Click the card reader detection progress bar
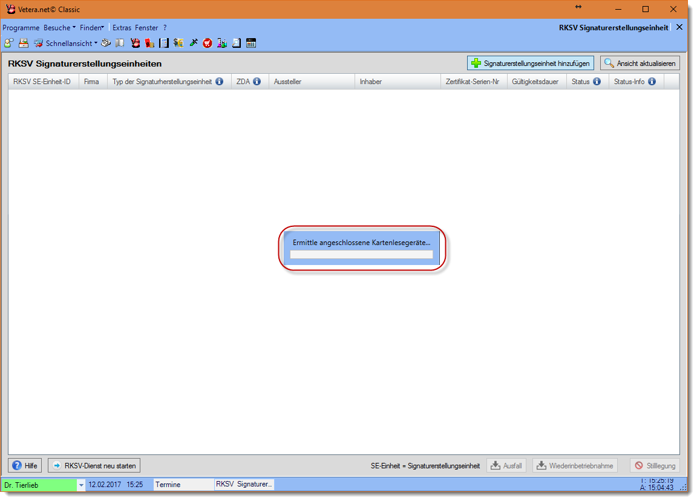Image resolution: width=697 pixels, height=501 pixels. tap(361, 255)
